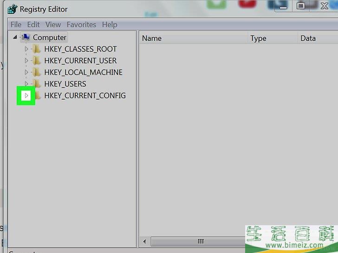Select the HKEY_CURRENT_USER label
Image resolution: width=338 pixels, height=253 pixels.
[80, 61]
